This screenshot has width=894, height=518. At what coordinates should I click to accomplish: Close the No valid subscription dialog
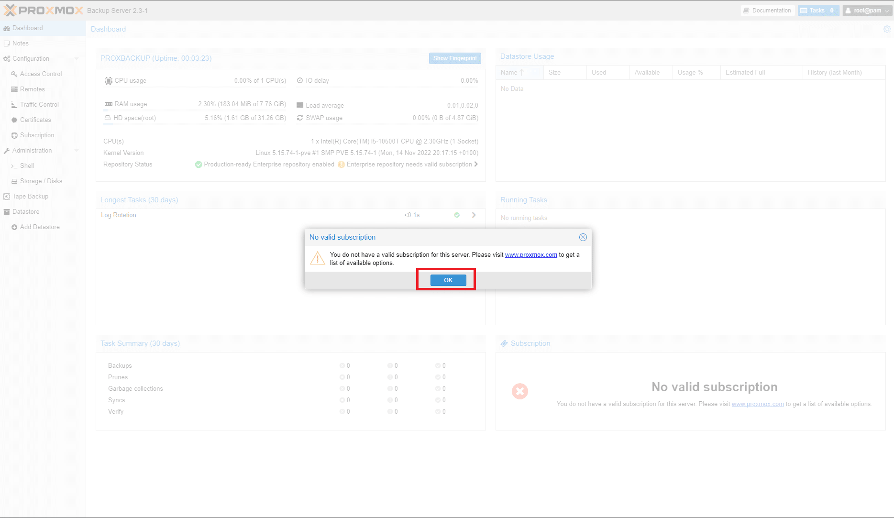(x=583, y=237)
